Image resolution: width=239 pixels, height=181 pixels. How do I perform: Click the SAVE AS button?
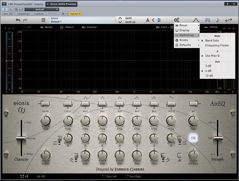(130, 22)
